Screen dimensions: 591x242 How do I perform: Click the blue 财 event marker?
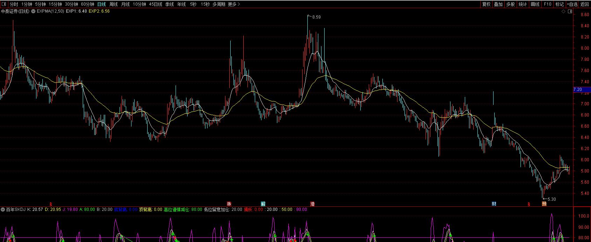coord(494,204)
